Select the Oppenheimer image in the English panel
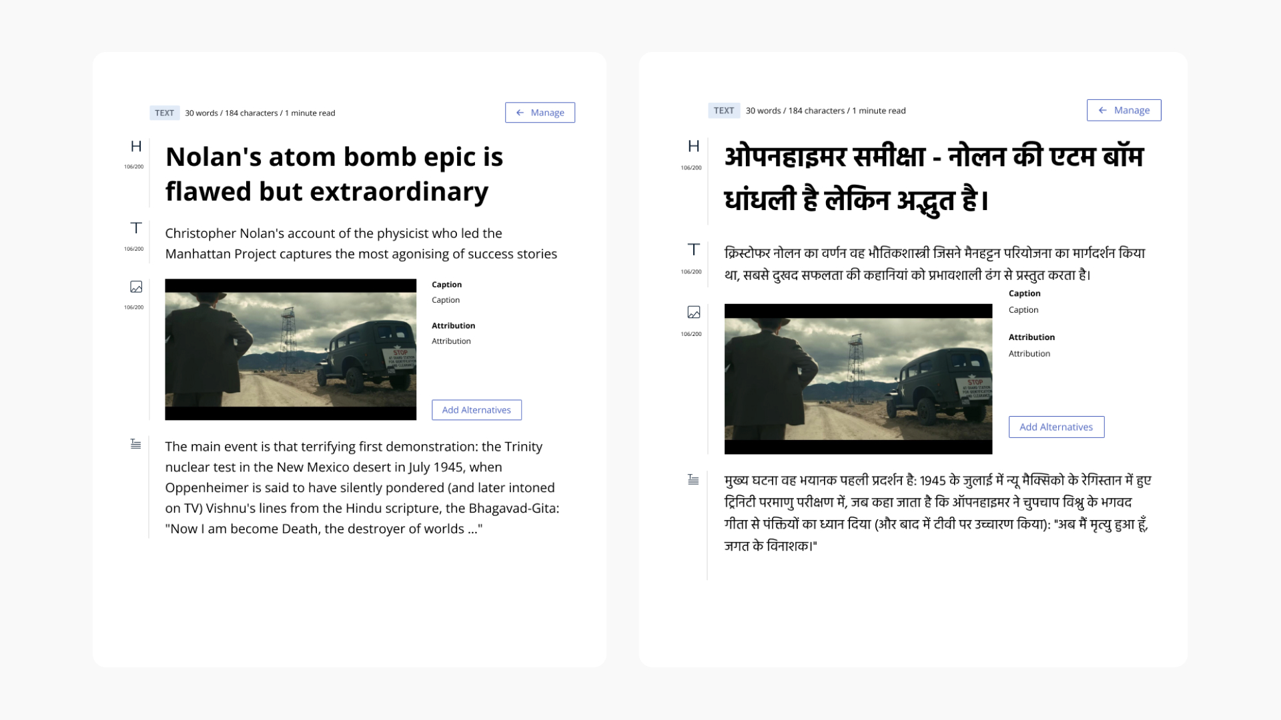 click(290, 349)
